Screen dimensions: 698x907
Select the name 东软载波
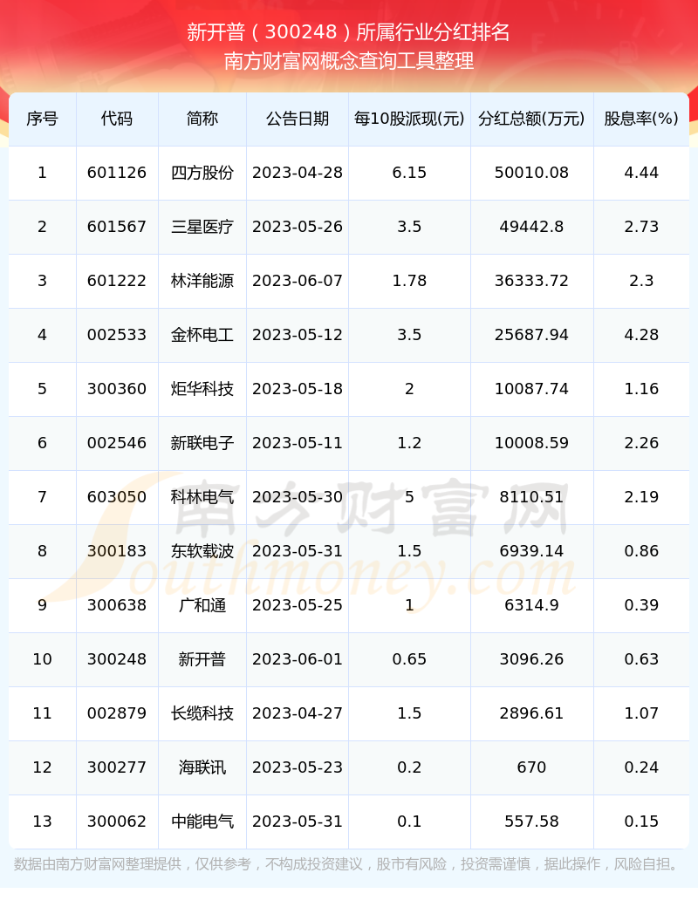pyautogui.click(x=202, y=550)
